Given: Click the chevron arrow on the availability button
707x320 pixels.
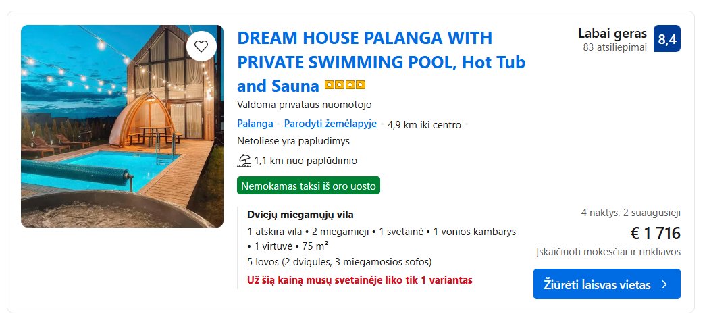Looking at the screenshot, I should [x=664, y=284].
